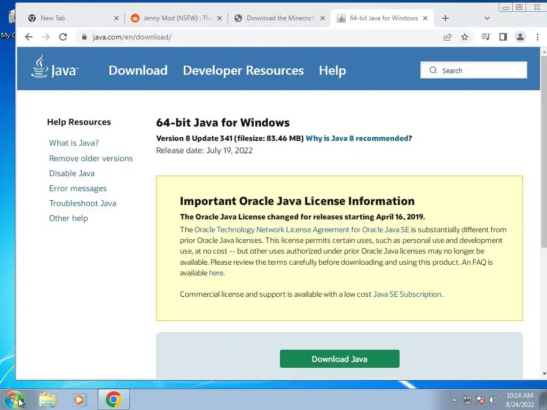Click the 'Help Resources' sidebar heading

(79, 122)
